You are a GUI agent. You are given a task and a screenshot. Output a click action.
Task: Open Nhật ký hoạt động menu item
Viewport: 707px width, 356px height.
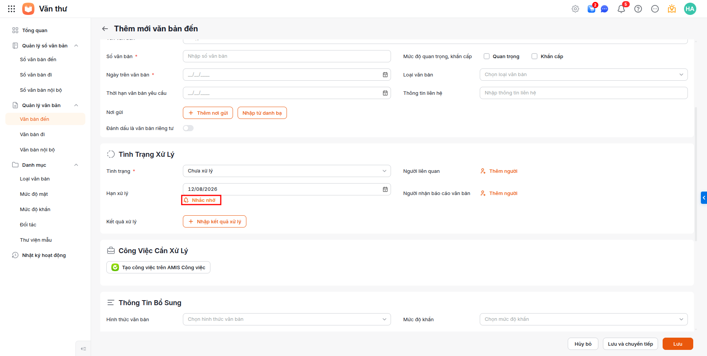44,255
